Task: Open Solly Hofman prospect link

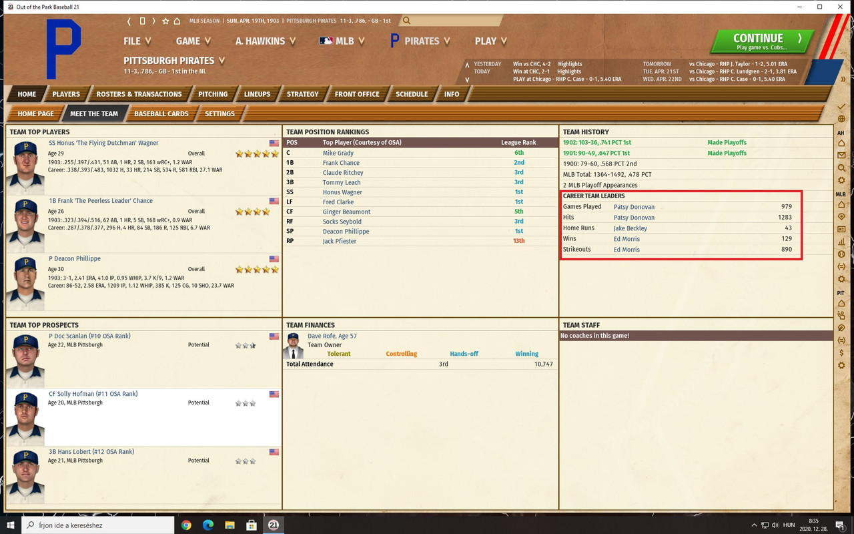Action: pos(93,394)
